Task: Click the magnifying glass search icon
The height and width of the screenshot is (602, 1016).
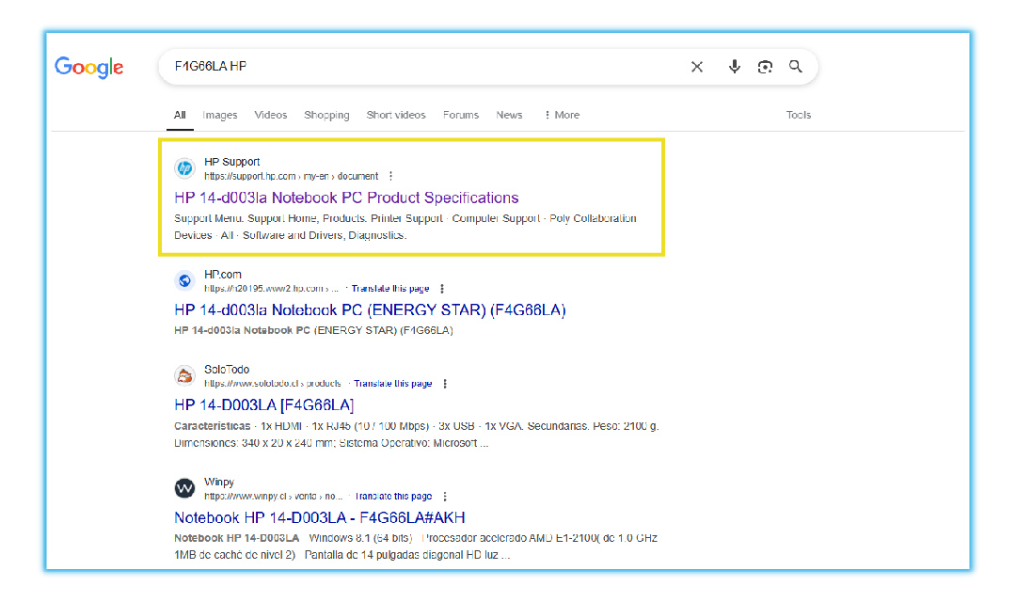Action: click(x=796, y=67)
